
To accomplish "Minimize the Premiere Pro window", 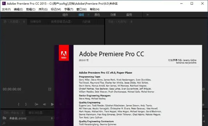I will coord(181,3).
